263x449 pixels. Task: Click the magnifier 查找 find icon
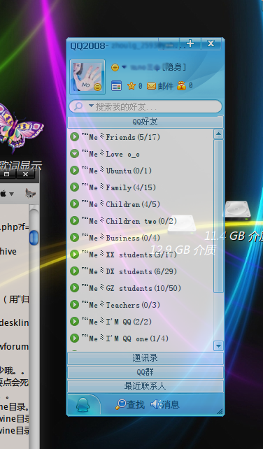(120, 404)
